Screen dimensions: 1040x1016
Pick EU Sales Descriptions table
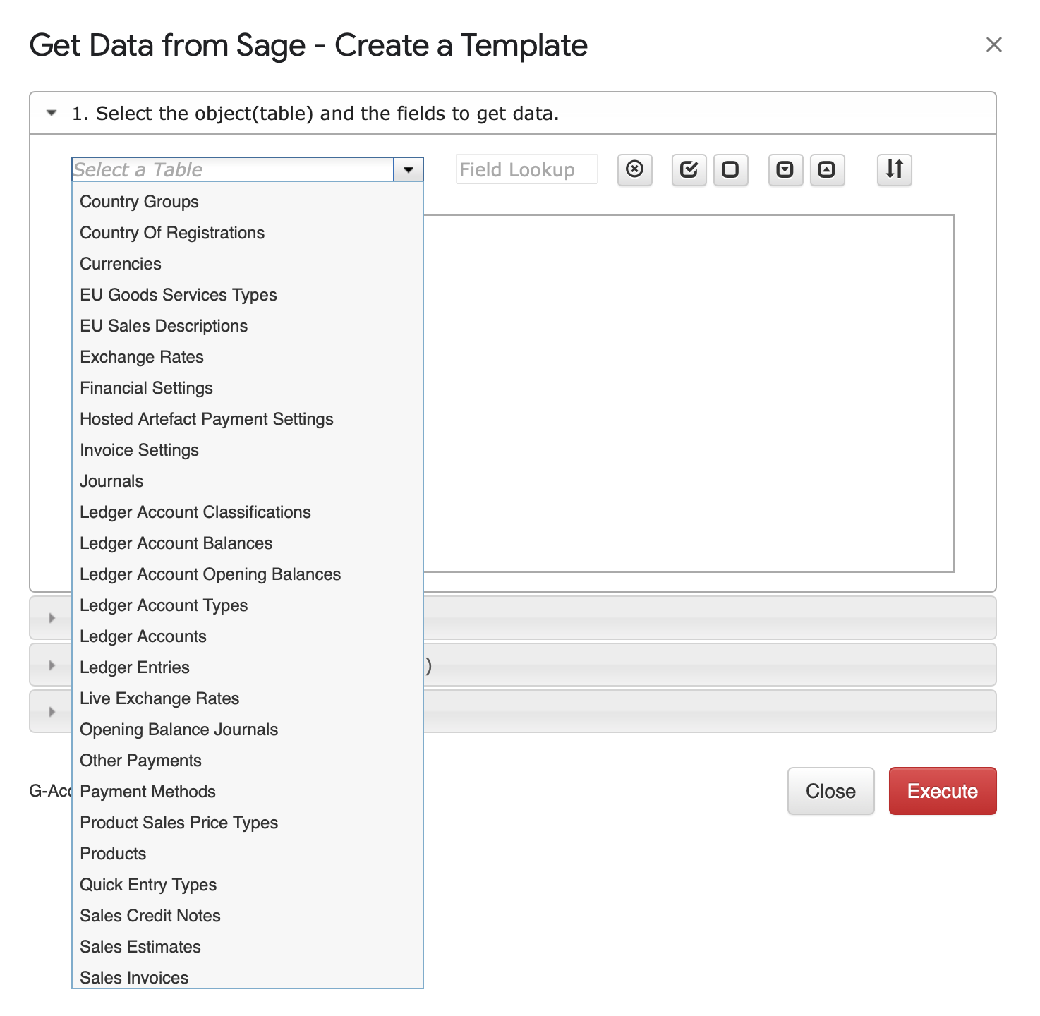[x=247, y=326]
